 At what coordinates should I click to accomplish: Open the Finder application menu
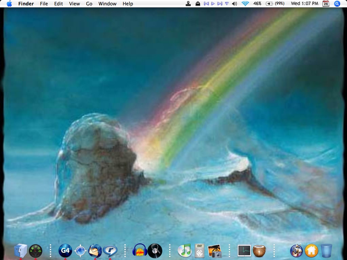pos(26,4)
